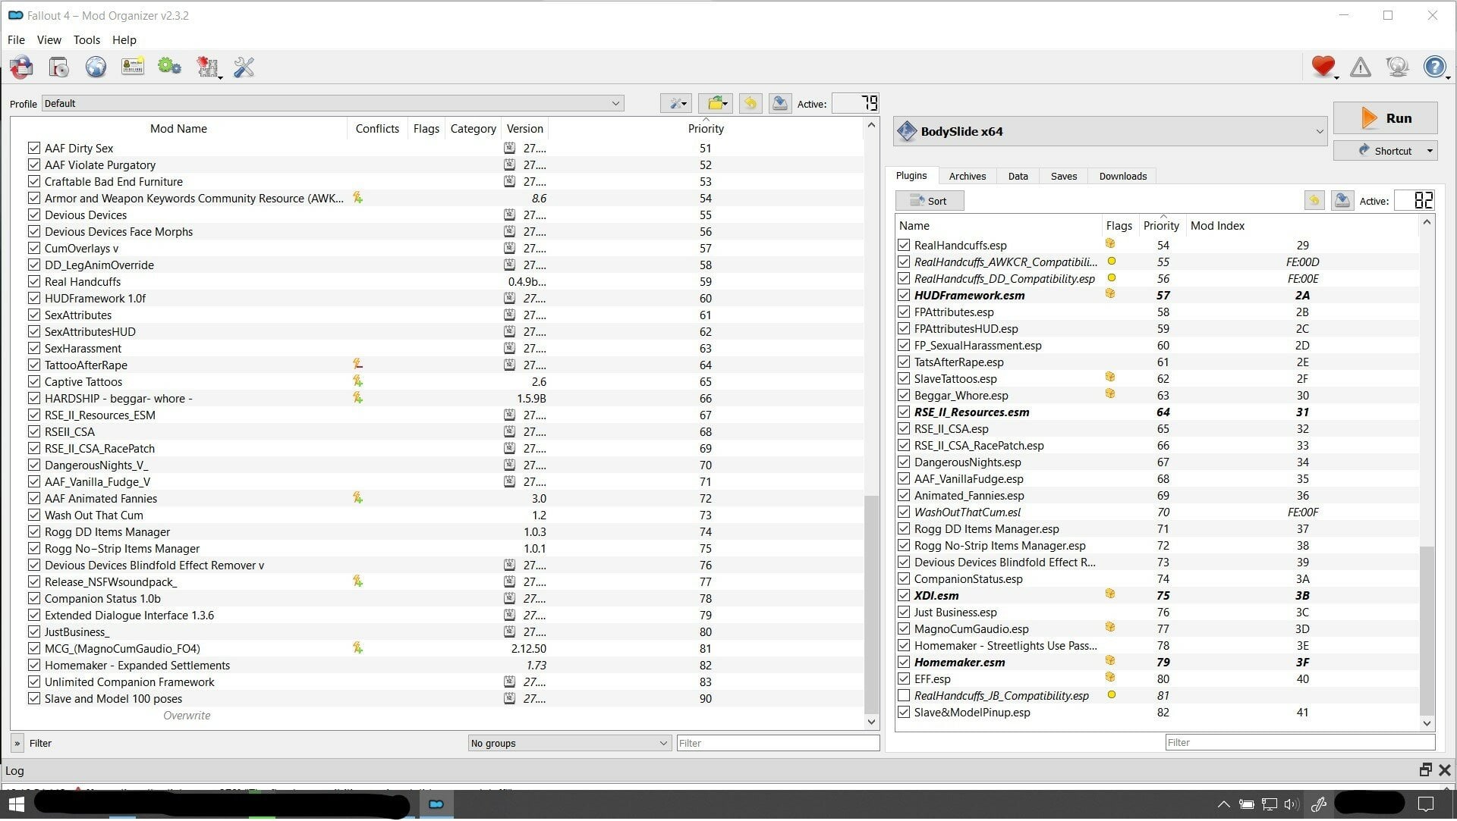Open the Tools menu
1457x821 pixels.
(x=87, y=39)
